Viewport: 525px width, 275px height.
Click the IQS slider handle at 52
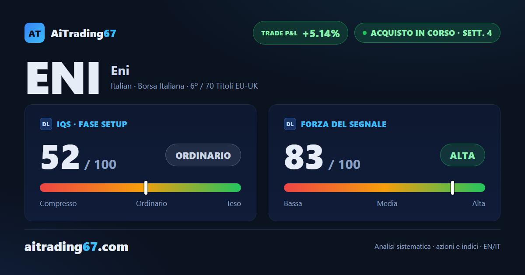click(x=146, y=188)
